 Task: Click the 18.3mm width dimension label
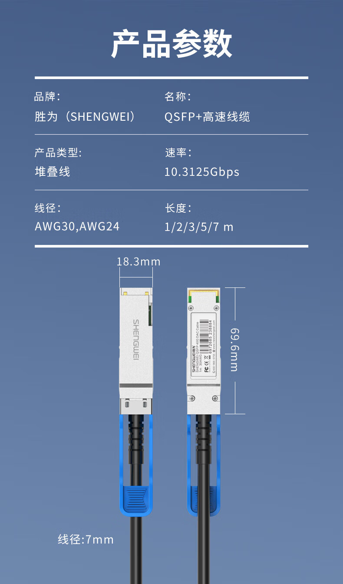point(139,262)
